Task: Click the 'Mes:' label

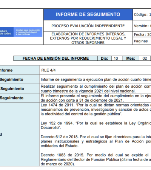Action: point(131,59)
